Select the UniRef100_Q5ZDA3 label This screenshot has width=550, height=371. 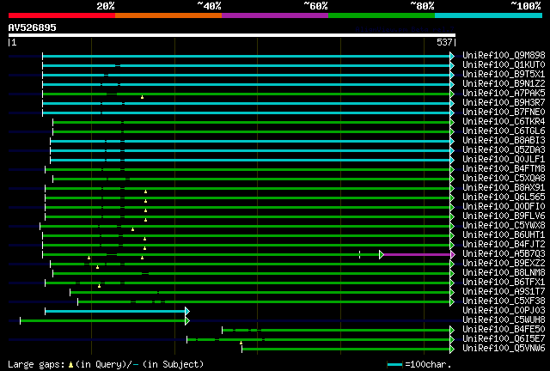coord(504,150)
